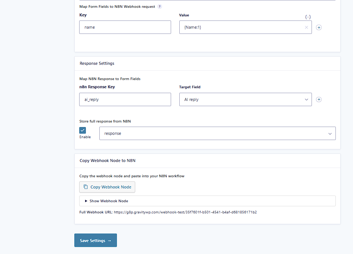The width and height of the screenshot is (353, 254).
Task: Add another request field mapping row
Action: 319,27
